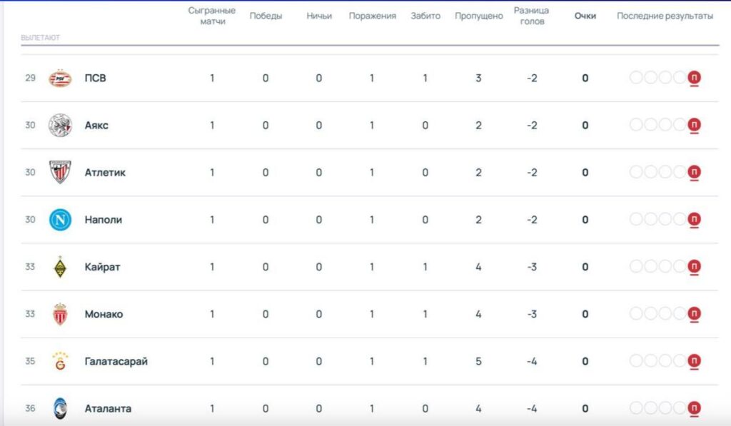Click the red loss badge in Галатасарай row
Image resolution: width=731 pixels, height=426 pixels.
click(x=694, y=361)
